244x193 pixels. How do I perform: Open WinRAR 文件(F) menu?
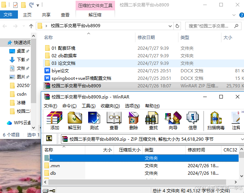pos(50,106)
